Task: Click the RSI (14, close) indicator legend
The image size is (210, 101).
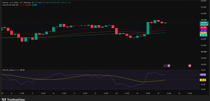Action: coord(8,70)
